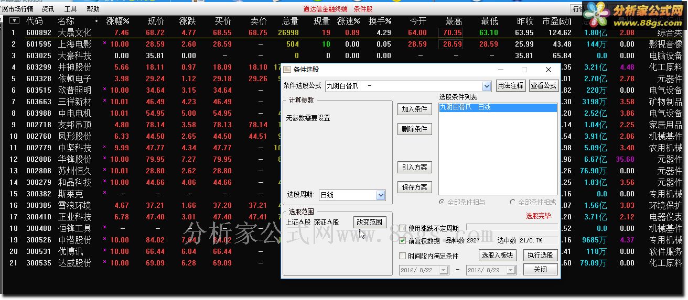Image resolution: width=688 pixels, height=300 pixels.
Task: Sort by the 涨幅% column header
Action: pyautogui.click(x=118, y=21)
